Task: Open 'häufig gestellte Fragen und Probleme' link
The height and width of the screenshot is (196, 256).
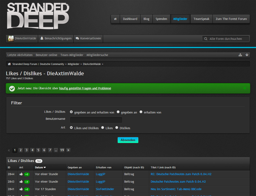Action: point(85,88)
